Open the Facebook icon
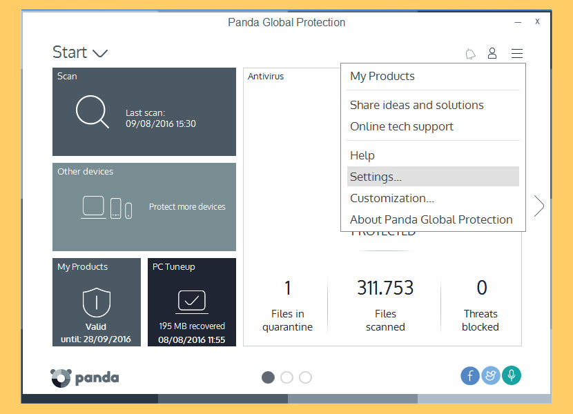573x414 pixels. click(470, 375)
